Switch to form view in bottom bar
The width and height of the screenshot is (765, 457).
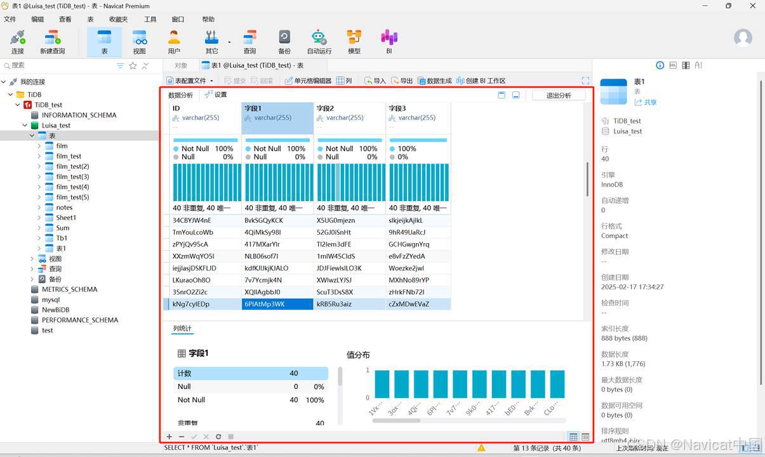pyautogui.click(x=585, y=437)
